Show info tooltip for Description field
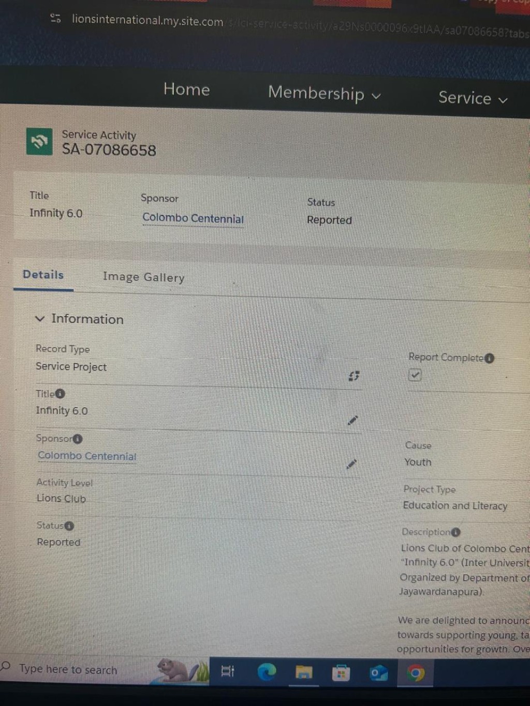 (x=455, y=532)
